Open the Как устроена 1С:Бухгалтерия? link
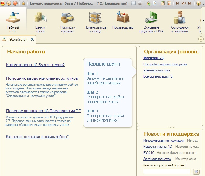The image size is (205, 176). point(35,65)
